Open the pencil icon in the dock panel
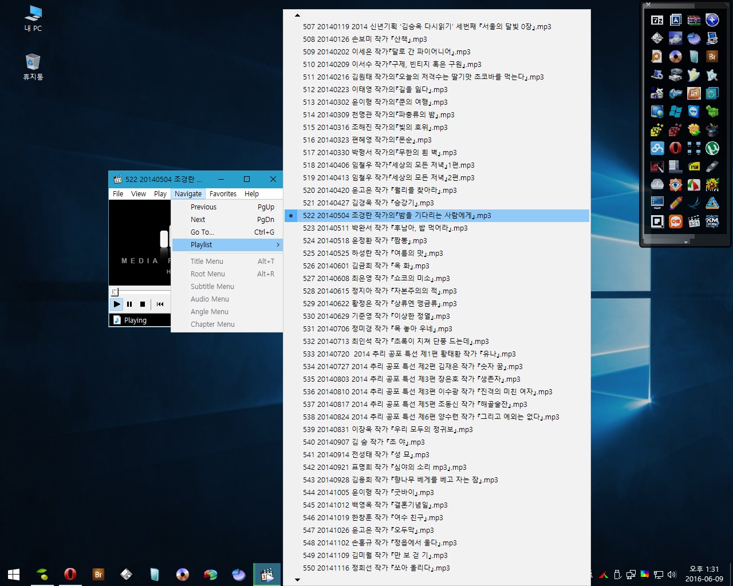The image size is (733, 586). click(676, 203)
